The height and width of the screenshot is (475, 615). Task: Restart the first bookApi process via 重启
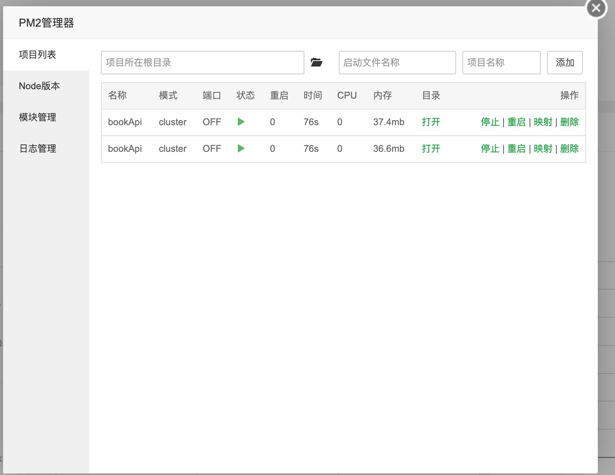516,122
